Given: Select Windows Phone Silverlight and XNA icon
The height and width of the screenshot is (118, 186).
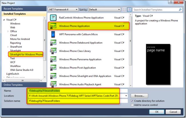Looking at the screenshot, I should (x=53, y=76).
